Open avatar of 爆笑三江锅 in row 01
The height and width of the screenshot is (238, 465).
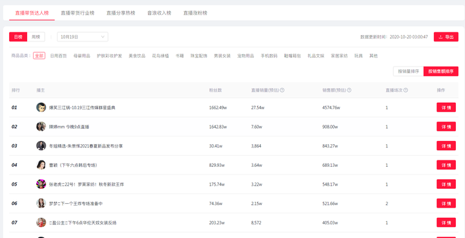click(41, 107)
